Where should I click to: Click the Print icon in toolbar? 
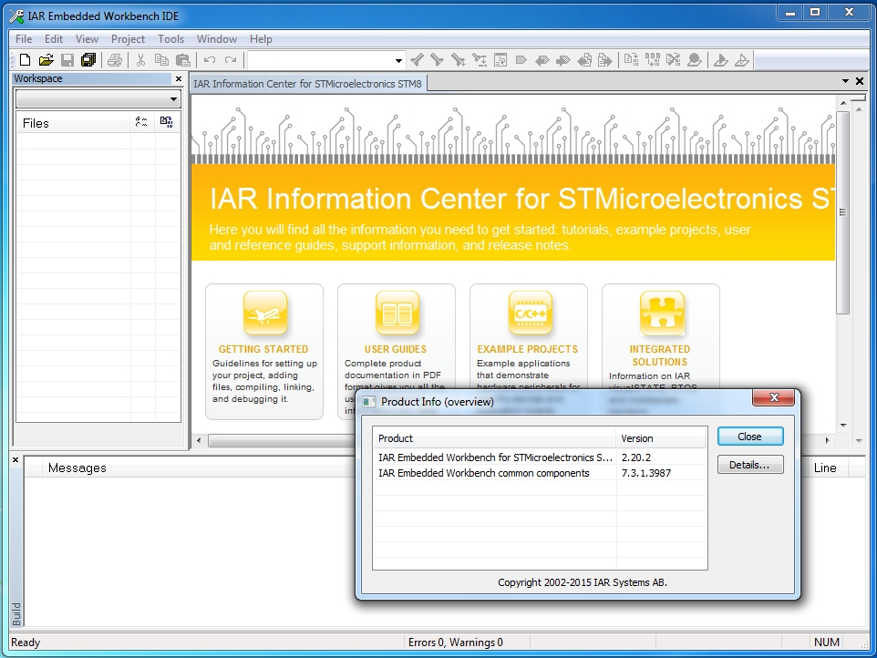115,60
